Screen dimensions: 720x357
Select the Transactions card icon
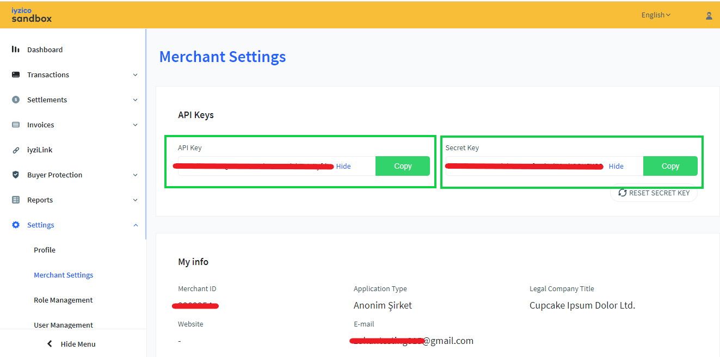click(16, 75)
